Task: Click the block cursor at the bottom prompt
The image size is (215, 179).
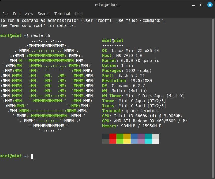Action: 32,156
